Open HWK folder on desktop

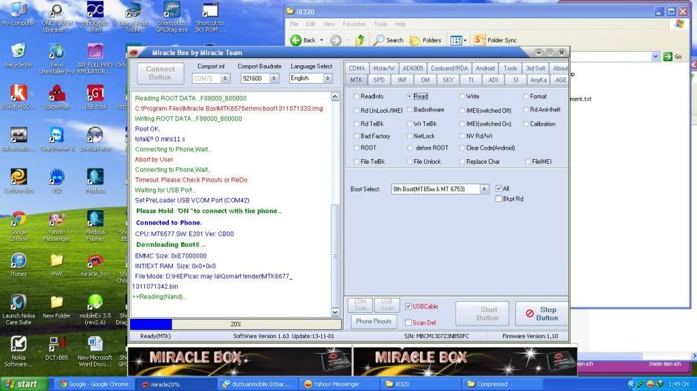pos(57,265)
